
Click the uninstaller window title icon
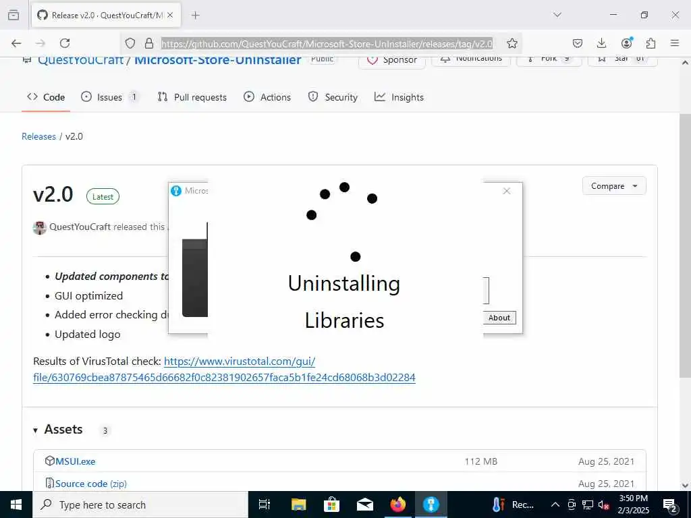click(x=176, y=191)
